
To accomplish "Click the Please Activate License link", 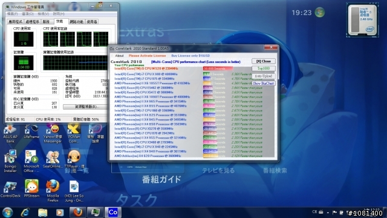I will point(147,56).
